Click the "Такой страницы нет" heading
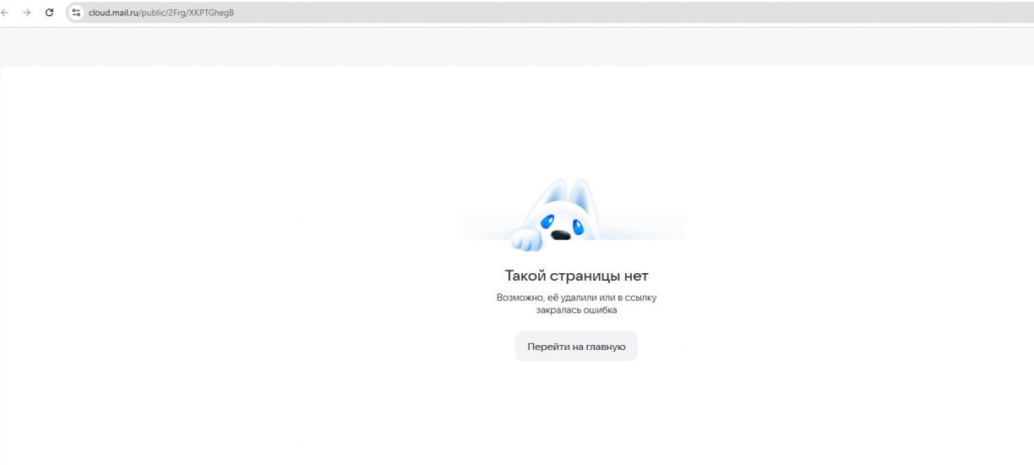1034x465 pixels. point(576,276)
